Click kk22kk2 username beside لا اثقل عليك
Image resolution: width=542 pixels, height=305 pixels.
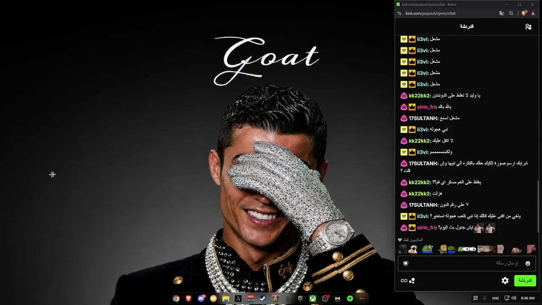[420, 141]
